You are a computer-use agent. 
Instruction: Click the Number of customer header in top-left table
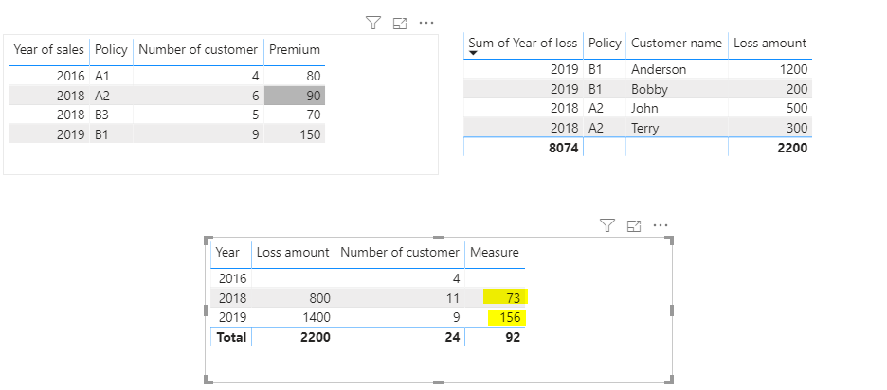coord(198,50)
